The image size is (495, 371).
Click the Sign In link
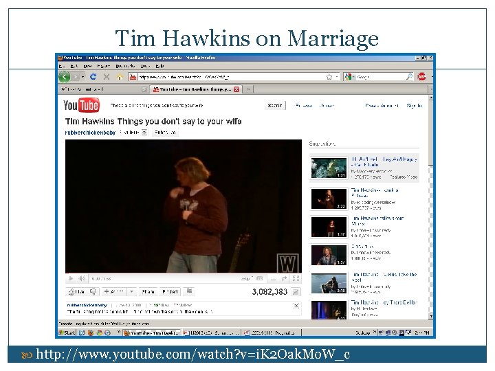(x=414, y=106)
